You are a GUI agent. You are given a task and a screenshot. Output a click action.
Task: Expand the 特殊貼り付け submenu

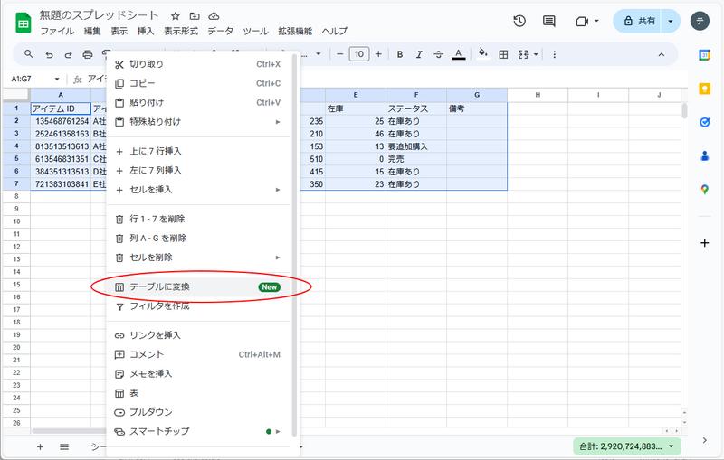(199, 121)
